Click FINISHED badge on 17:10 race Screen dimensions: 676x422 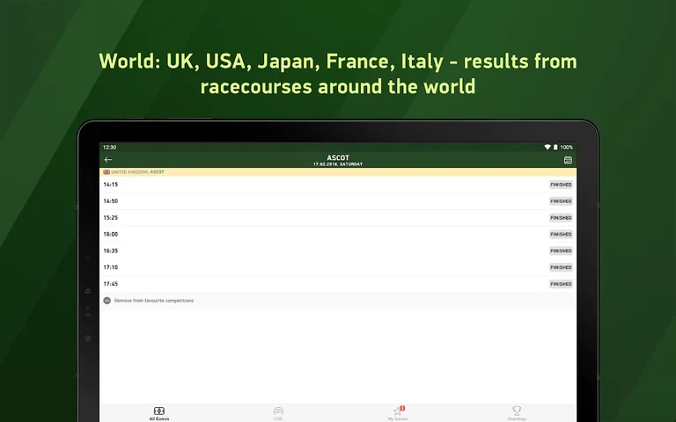(x=561, y=267)
